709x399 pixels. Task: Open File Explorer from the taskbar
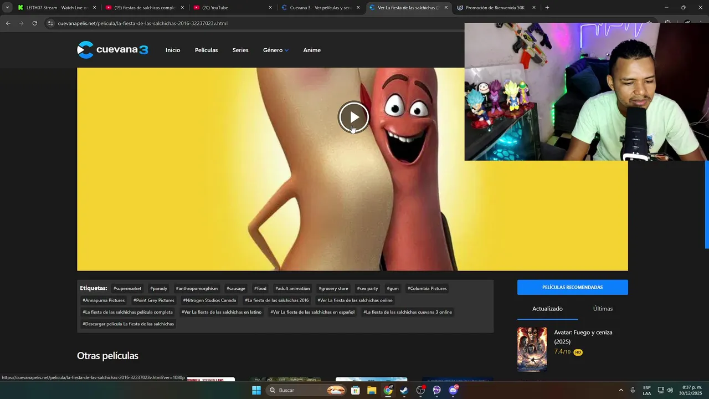click(372, 390)
